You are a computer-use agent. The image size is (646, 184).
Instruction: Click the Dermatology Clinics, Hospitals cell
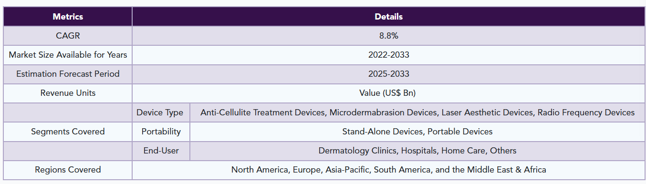pos(417,151)
